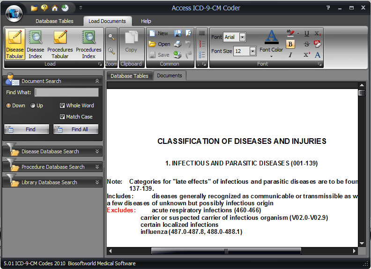Click Open in the Common group

[159, 44]
